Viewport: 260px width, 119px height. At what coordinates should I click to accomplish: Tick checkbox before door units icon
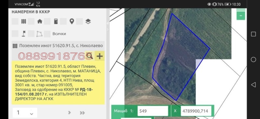[47, 21]
